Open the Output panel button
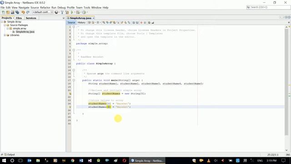The image size is (291, 164). [9, 154]
